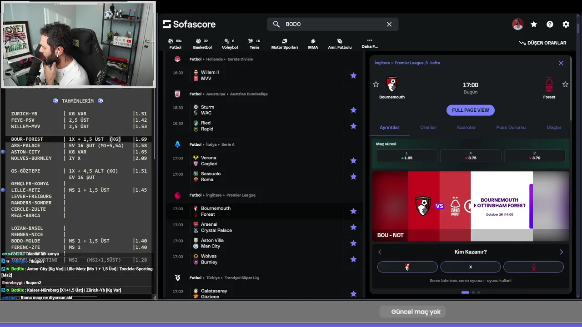Image resolution: width=582 pixels, height=327 pixels.
Task: Open the Tenis sport category
Action: 255,44
